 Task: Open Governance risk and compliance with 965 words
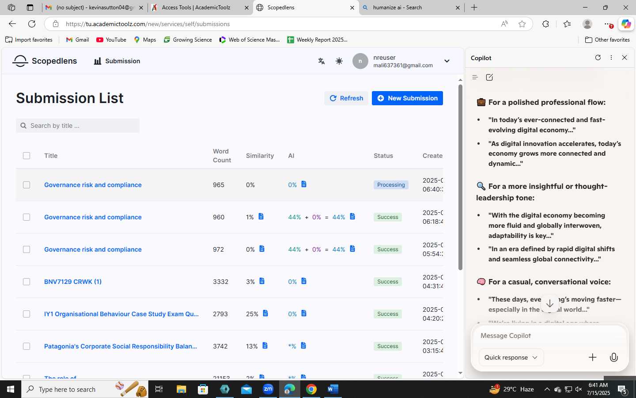pyautogui.click(x=93, y=185)
